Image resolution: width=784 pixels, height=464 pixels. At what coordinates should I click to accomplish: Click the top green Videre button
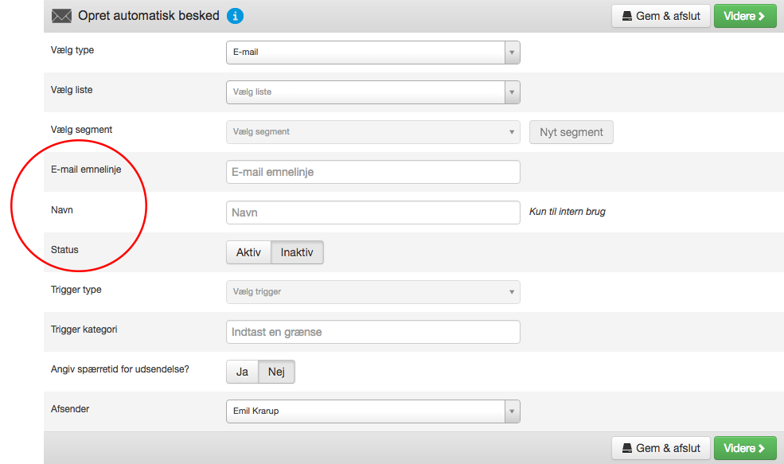tap(744, 16)
